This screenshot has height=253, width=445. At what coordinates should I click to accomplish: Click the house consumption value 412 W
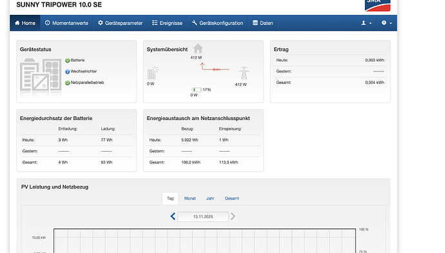point(196,57)
